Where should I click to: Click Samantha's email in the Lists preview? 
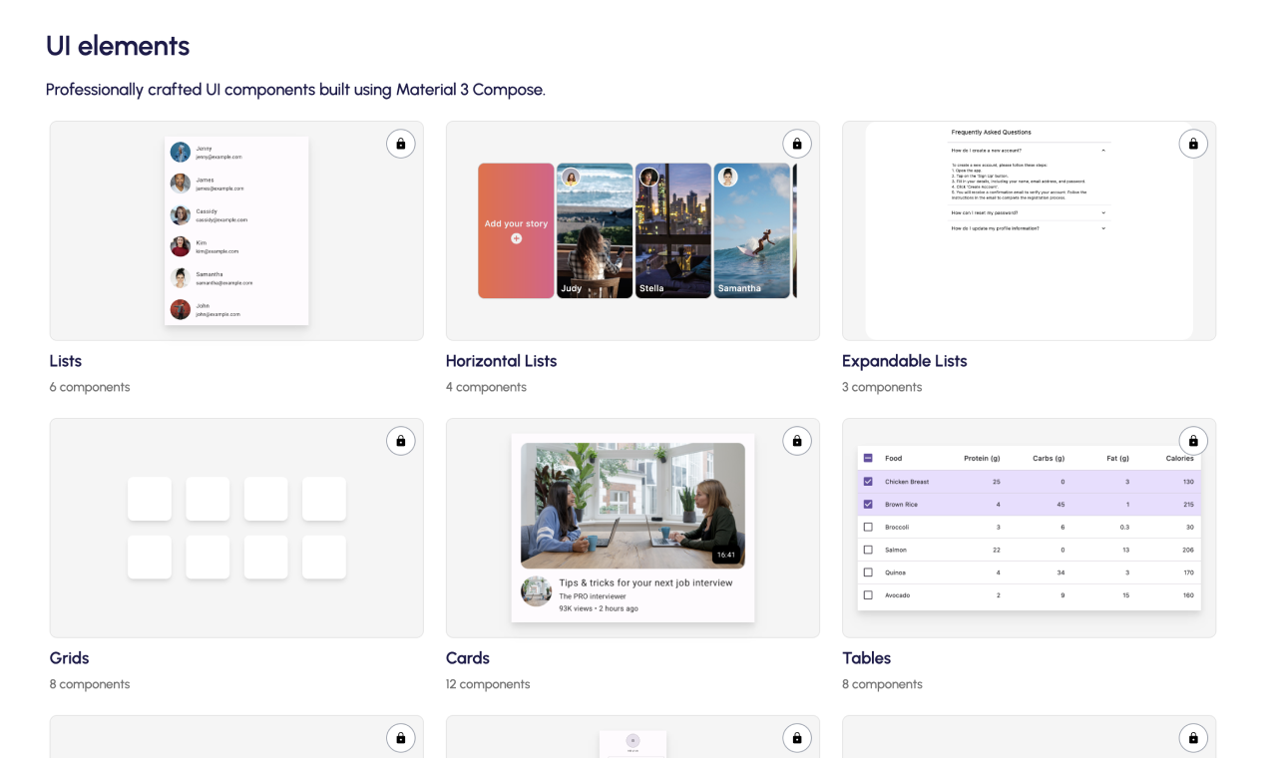223,283
